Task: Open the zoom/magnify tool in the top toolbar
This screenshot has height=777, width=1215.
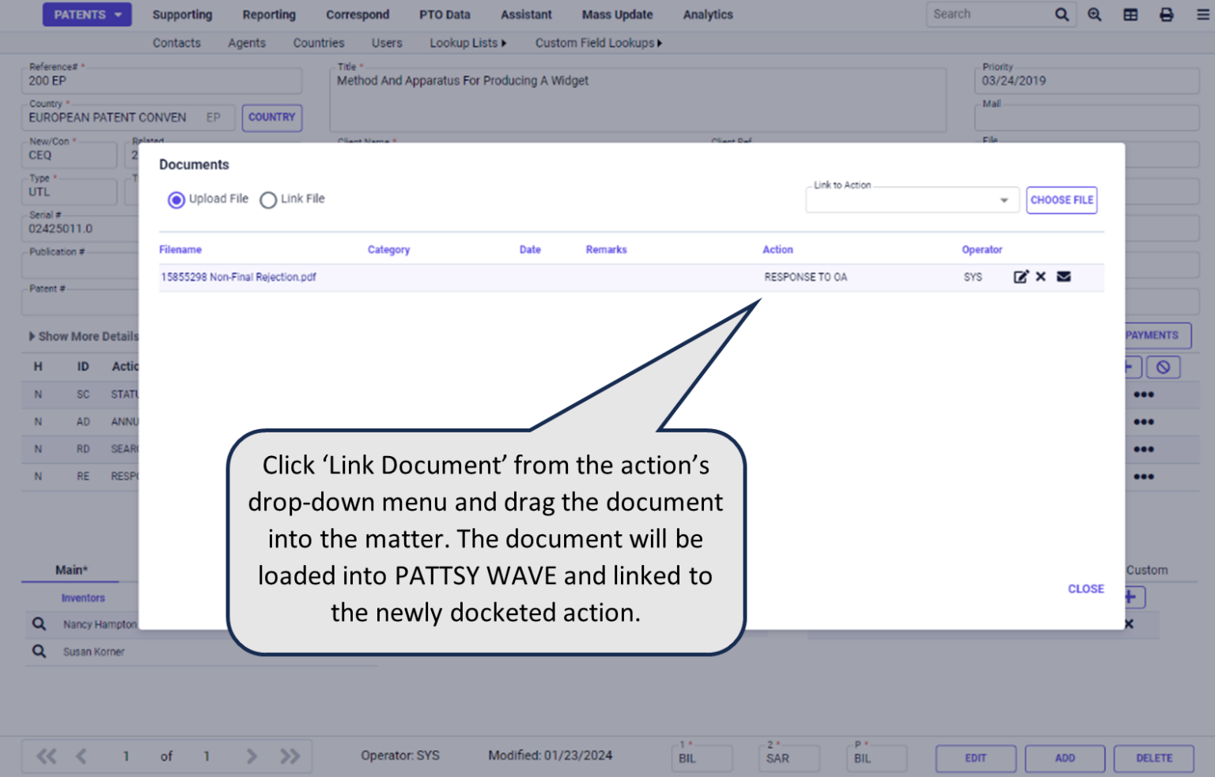Action: [x=1095, y=14]
